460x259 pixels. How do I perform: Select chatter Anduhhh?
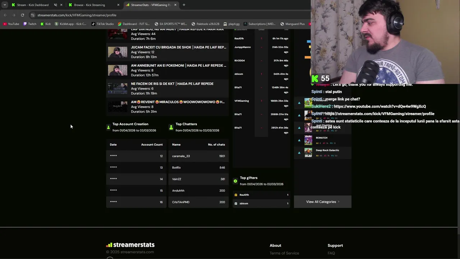pyautogui.click(x=178, y=191)
